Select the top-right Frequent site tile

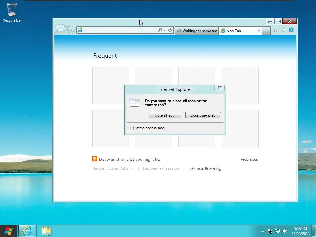240,85
